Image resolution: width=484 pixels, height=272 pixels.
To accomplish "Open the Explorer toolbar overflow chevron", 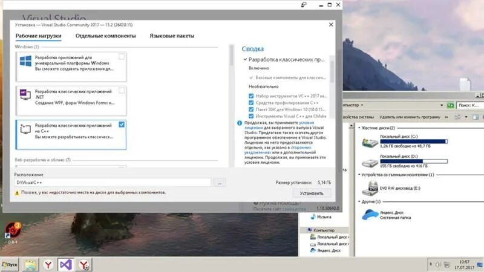I will click(446, 117).
